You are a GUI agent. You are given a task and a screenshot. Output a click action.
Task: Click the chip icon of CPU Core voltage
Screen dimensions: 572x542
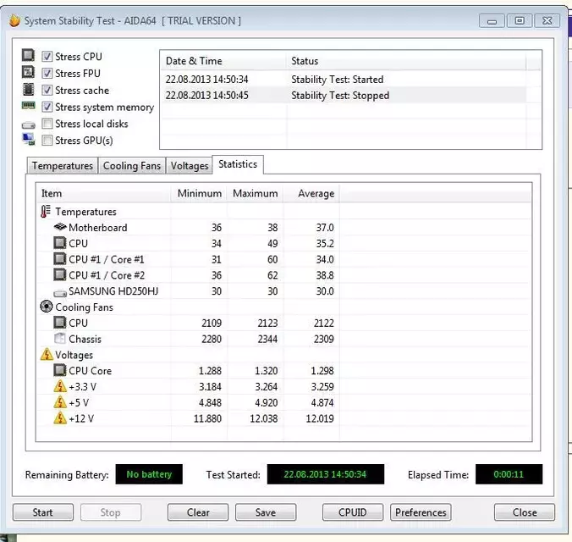coord(60,370)
